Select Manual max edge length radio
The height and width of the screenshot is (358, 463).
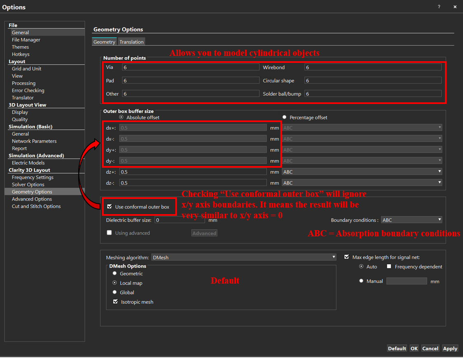click(x=361, y=281)
